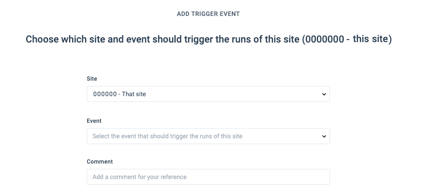The width and height of the screenshot is (423, 195).
Task: Select the "000000 - That site" value text
Action: pos(119,94)
